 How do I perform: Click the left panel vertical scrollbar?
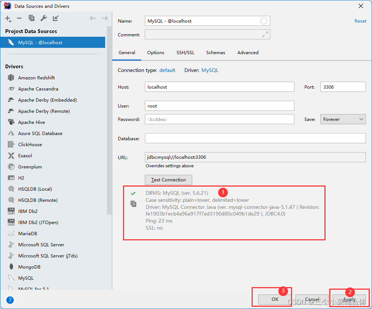coord(109,120)
